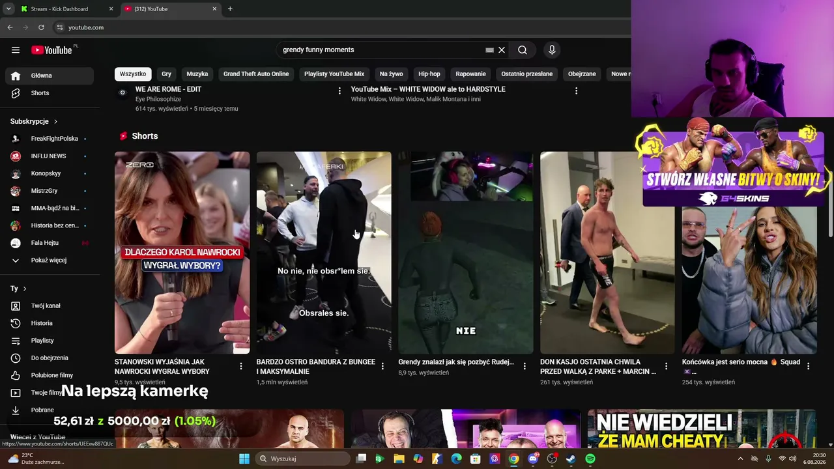Open the browser tab search dropdown
Image resolution: width=834 pixels, height=469 pixels.
(x=8, y=8)
